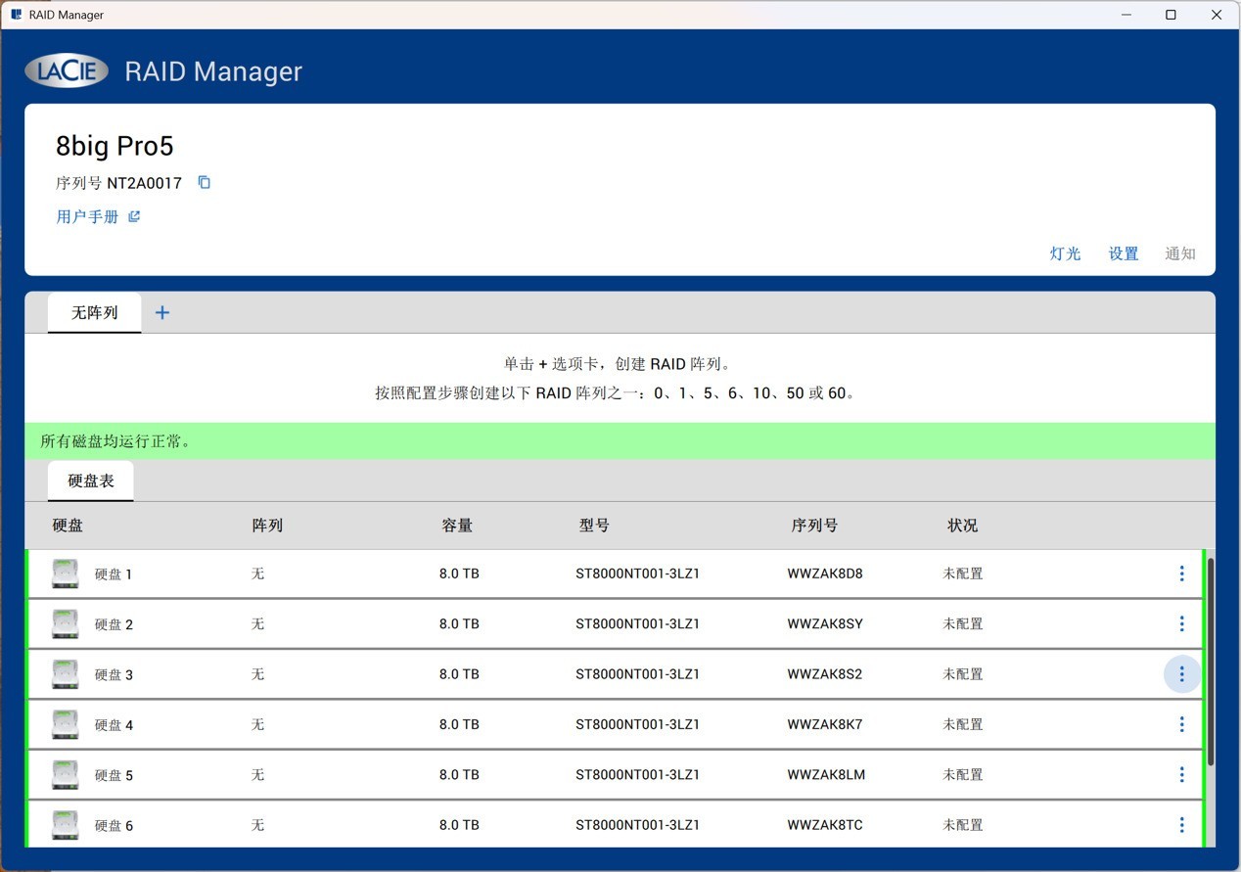Click the 8big Pro5 device name
The image size is (1241, 872).
point(115,146)
